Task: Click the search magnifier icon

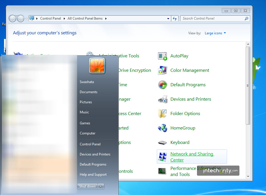Action: tap(246, 18)
